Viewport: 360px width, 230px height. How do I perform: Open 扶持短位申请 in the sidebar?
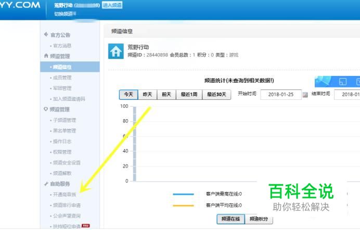click(67, 226)
